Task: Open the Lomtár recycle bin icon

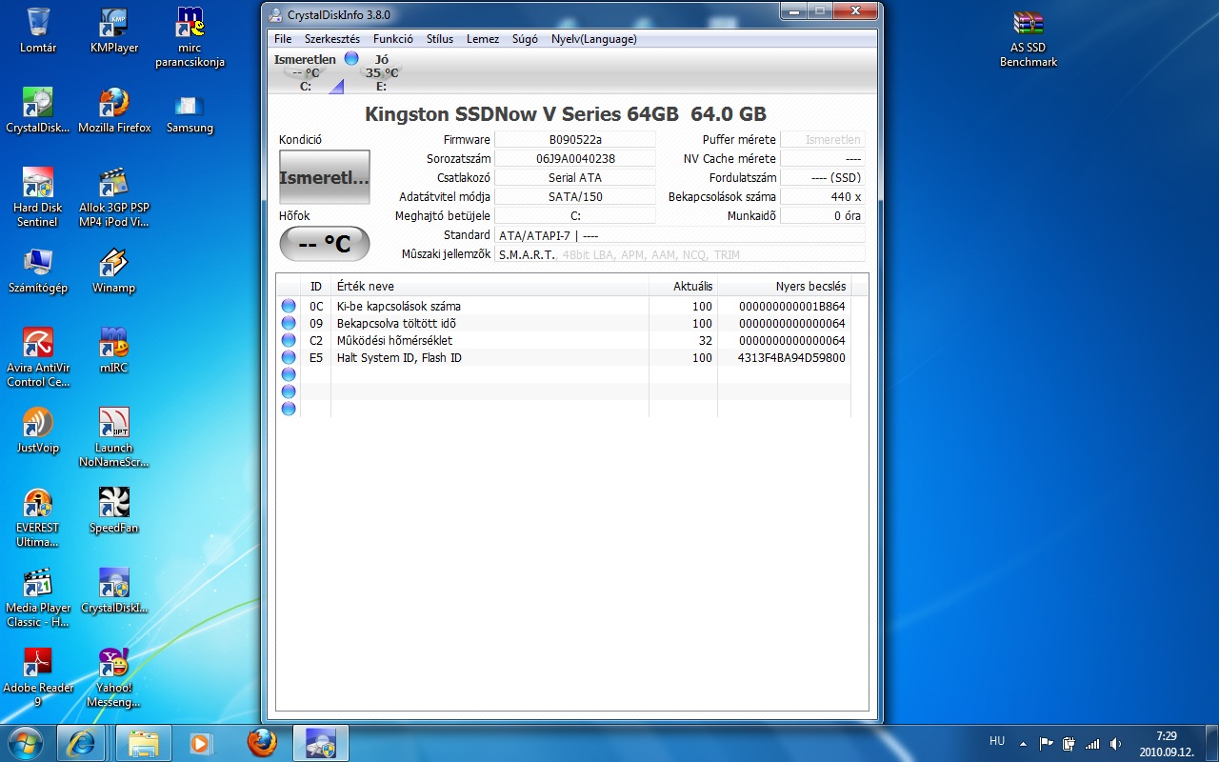Action: [x=38, y=30]
